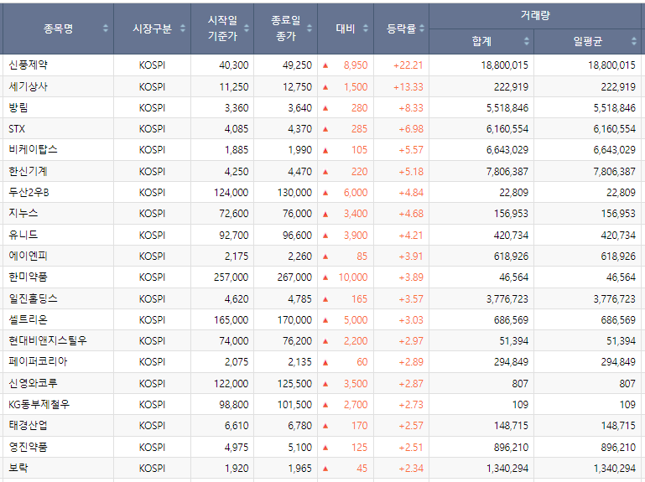Sort by 종료일 종가 column arrows
This screenshot has width=645, height=482.
(x=309, y=29)
